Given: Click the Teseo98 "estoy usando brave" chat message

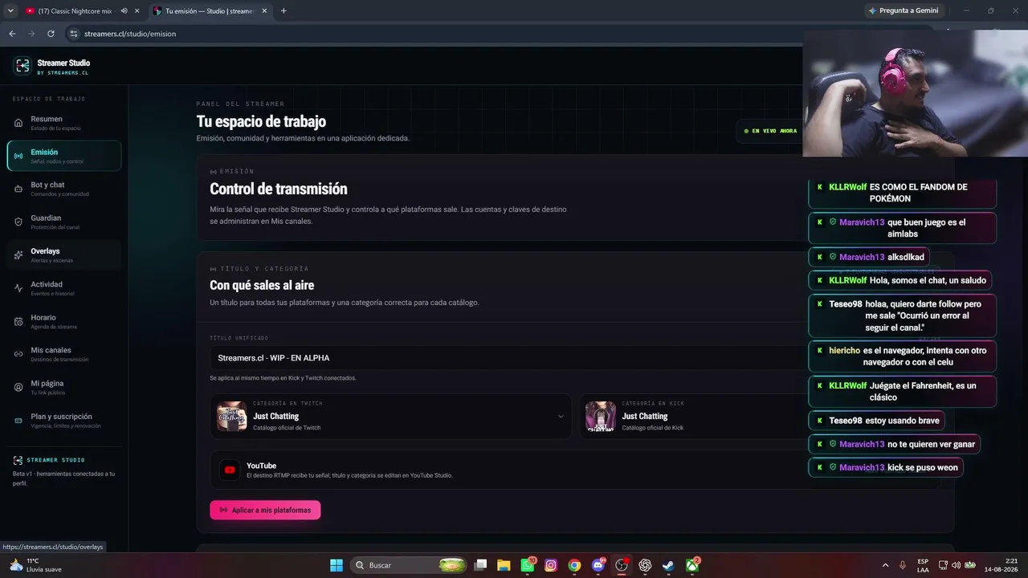Looking at the screenshot, I should pos(876,421).
